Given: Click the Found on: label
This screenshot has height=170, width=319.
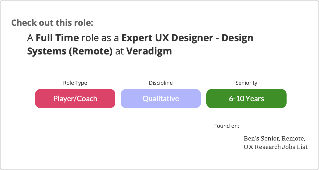Looking at the screenshot, I should click(227, 126).
